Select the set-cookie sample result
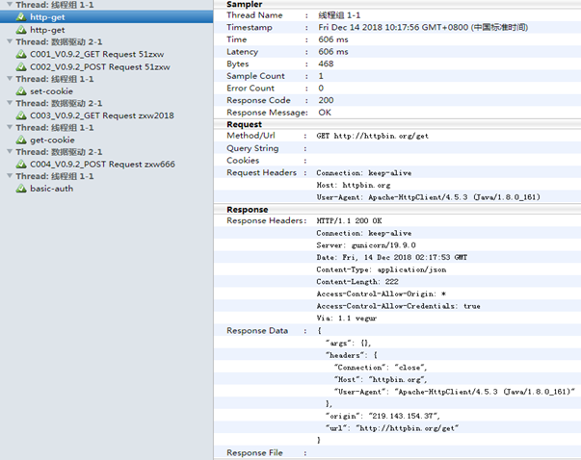This screenshot has width=581, height=460. 44,91
